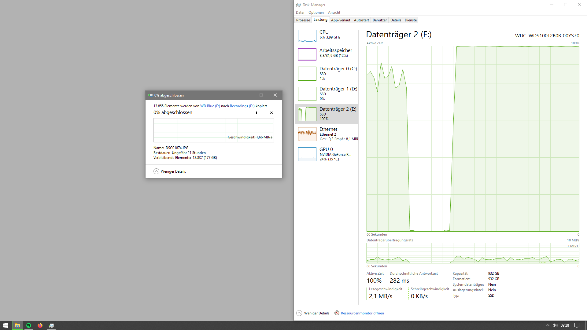Click the WD Blue (E:) source link
Viewport: 587px width, 330px height.
click(x=210, y=106)
